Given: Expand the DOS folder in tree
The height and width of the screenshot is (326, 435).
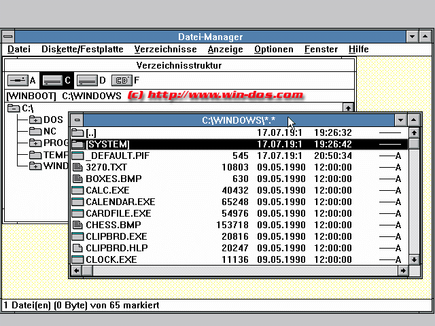Looking at the screenshot, I should click(x=35, y=120).
